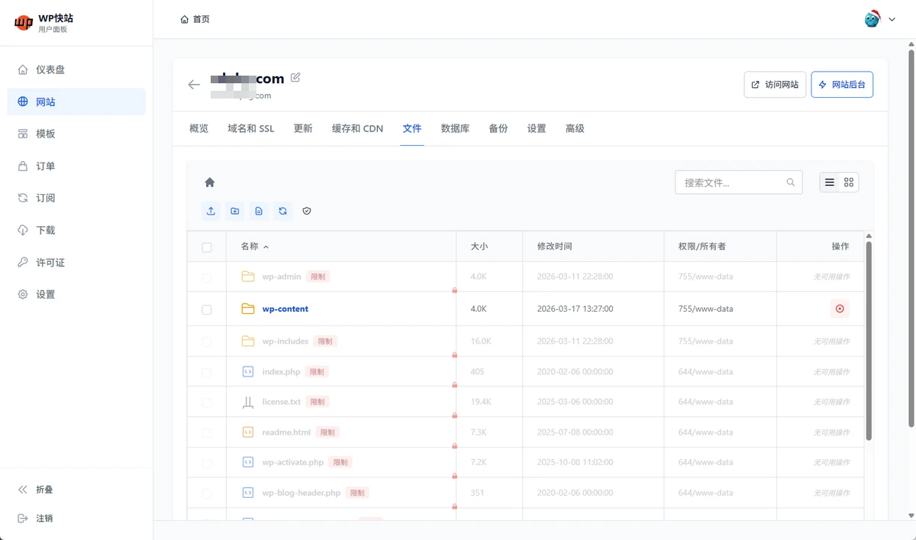Image resolution: width=916 pixels, height=540 pixels.
Task: Click the edit pencil beside the site name
Action: [295, 77]
